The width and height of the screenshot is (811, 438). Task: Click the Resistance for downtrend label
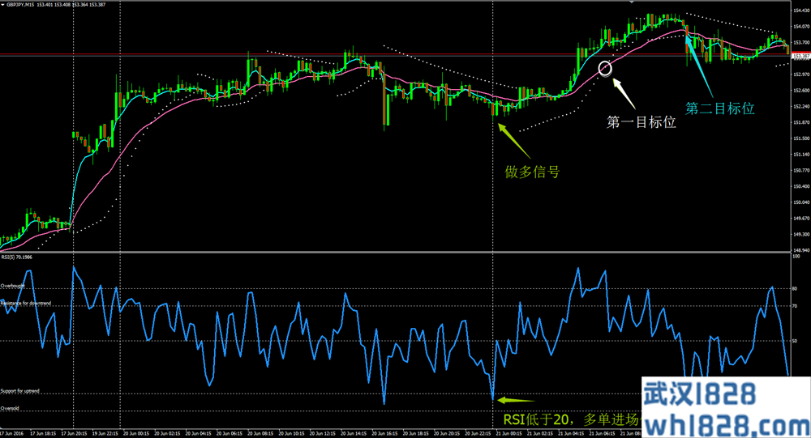click(24, 303)
